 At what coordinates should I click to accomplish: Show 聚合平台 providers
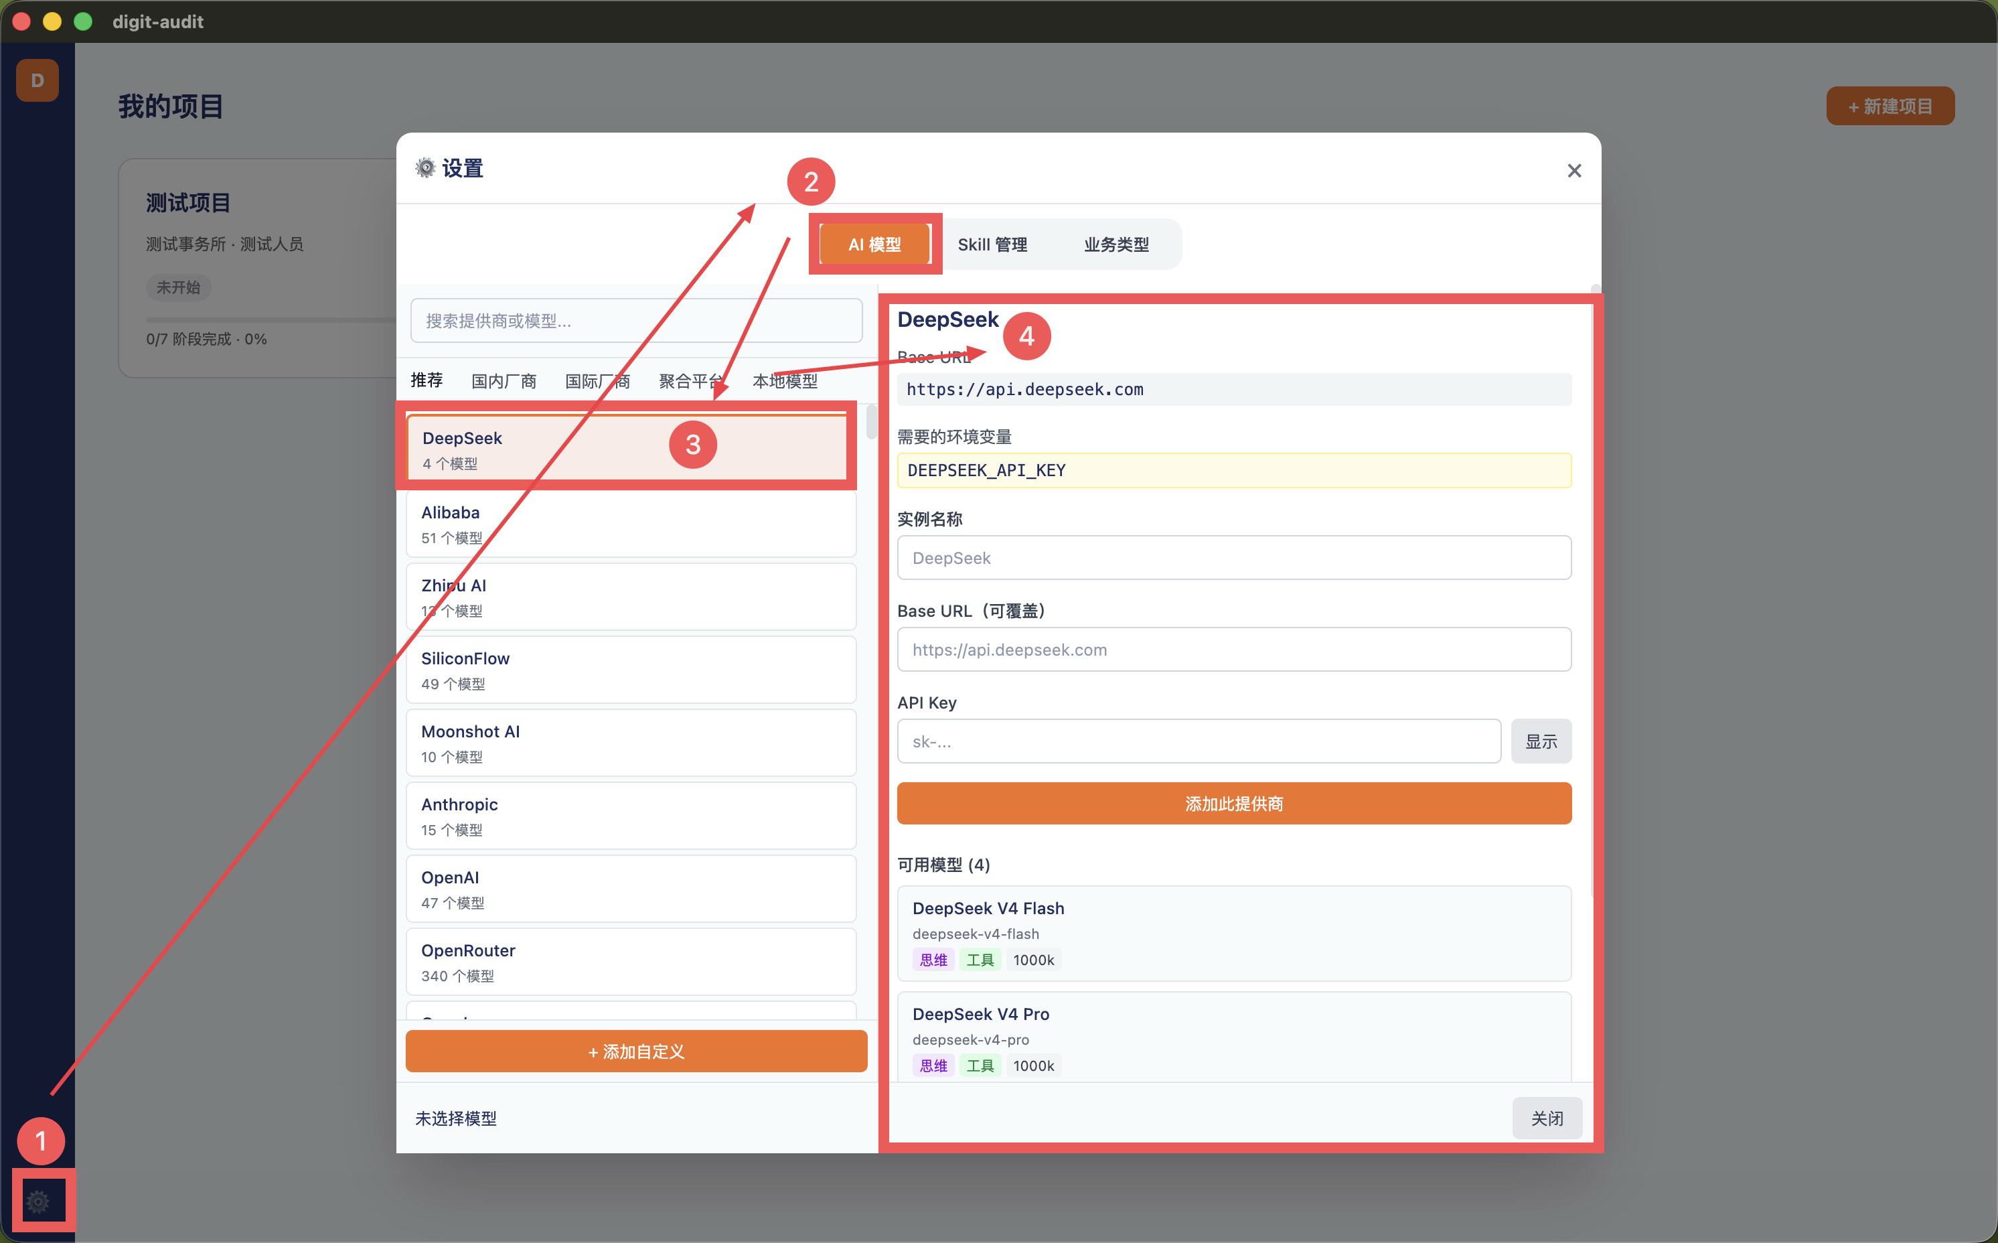point(691,380)
